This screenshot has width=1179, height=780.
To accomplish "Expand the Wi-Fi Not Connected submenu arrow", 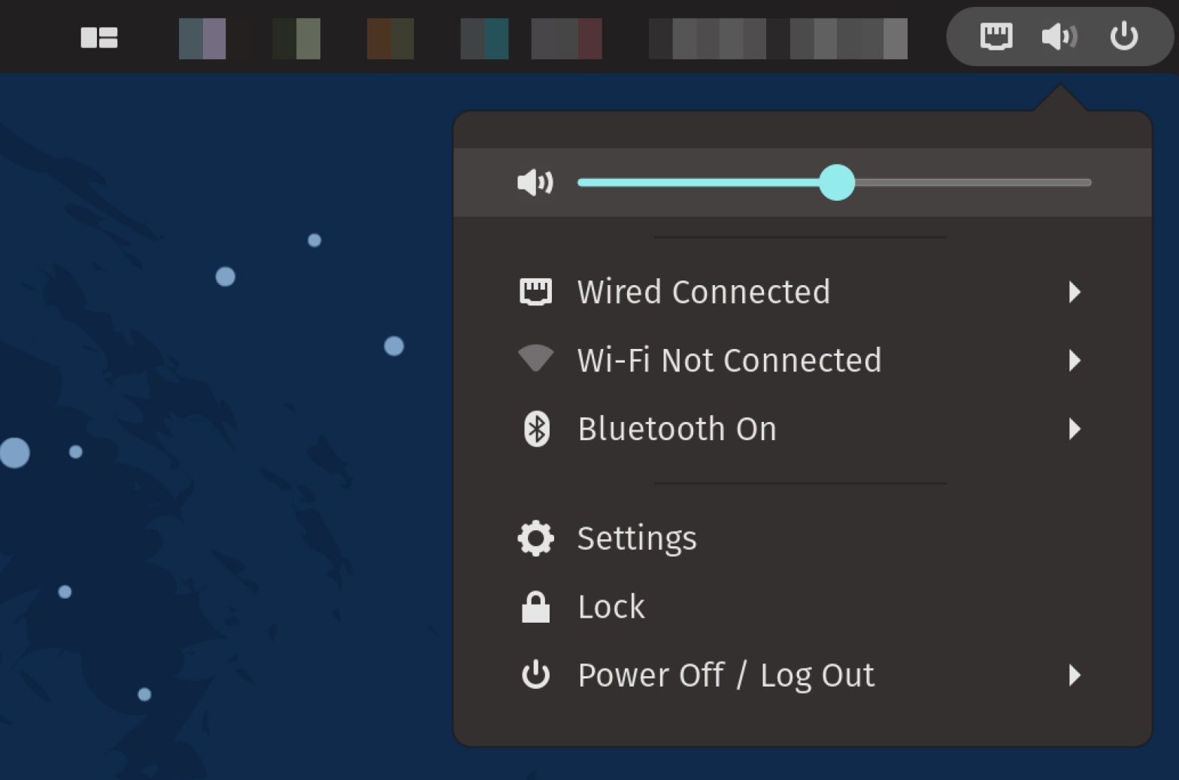I will 1075,361.
